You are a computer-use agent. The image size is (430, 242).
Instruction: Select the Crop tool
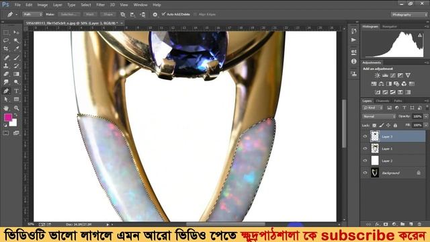(x=6, y=49)
